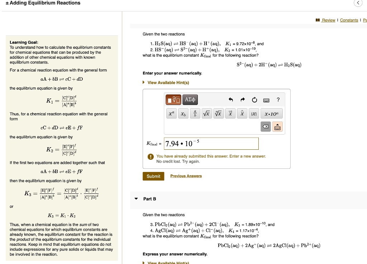367x264 pixels.
Task: Click the 'Express your answer numerically.' text
Action: [175, 254]
